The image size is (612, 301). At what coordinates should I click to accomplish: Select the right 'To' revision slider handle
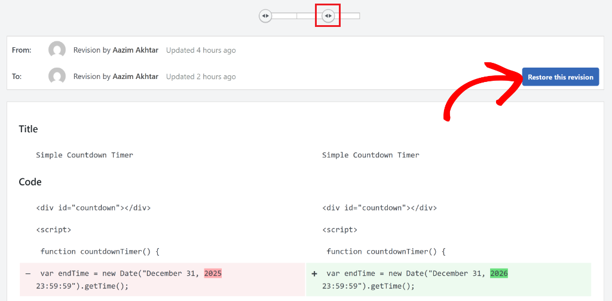pyautogui.click(x=328, y=16)
